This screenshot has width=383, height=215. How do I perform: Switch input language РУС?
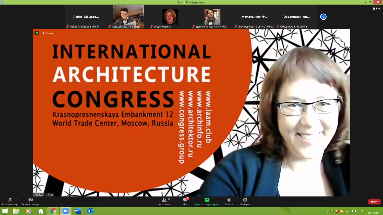click(363, 211)
